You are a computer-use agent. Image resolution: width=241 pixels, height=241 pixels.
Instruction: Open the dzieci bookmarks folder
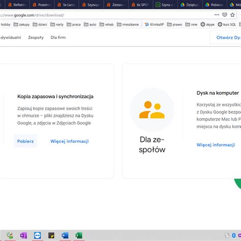(40, 24)
